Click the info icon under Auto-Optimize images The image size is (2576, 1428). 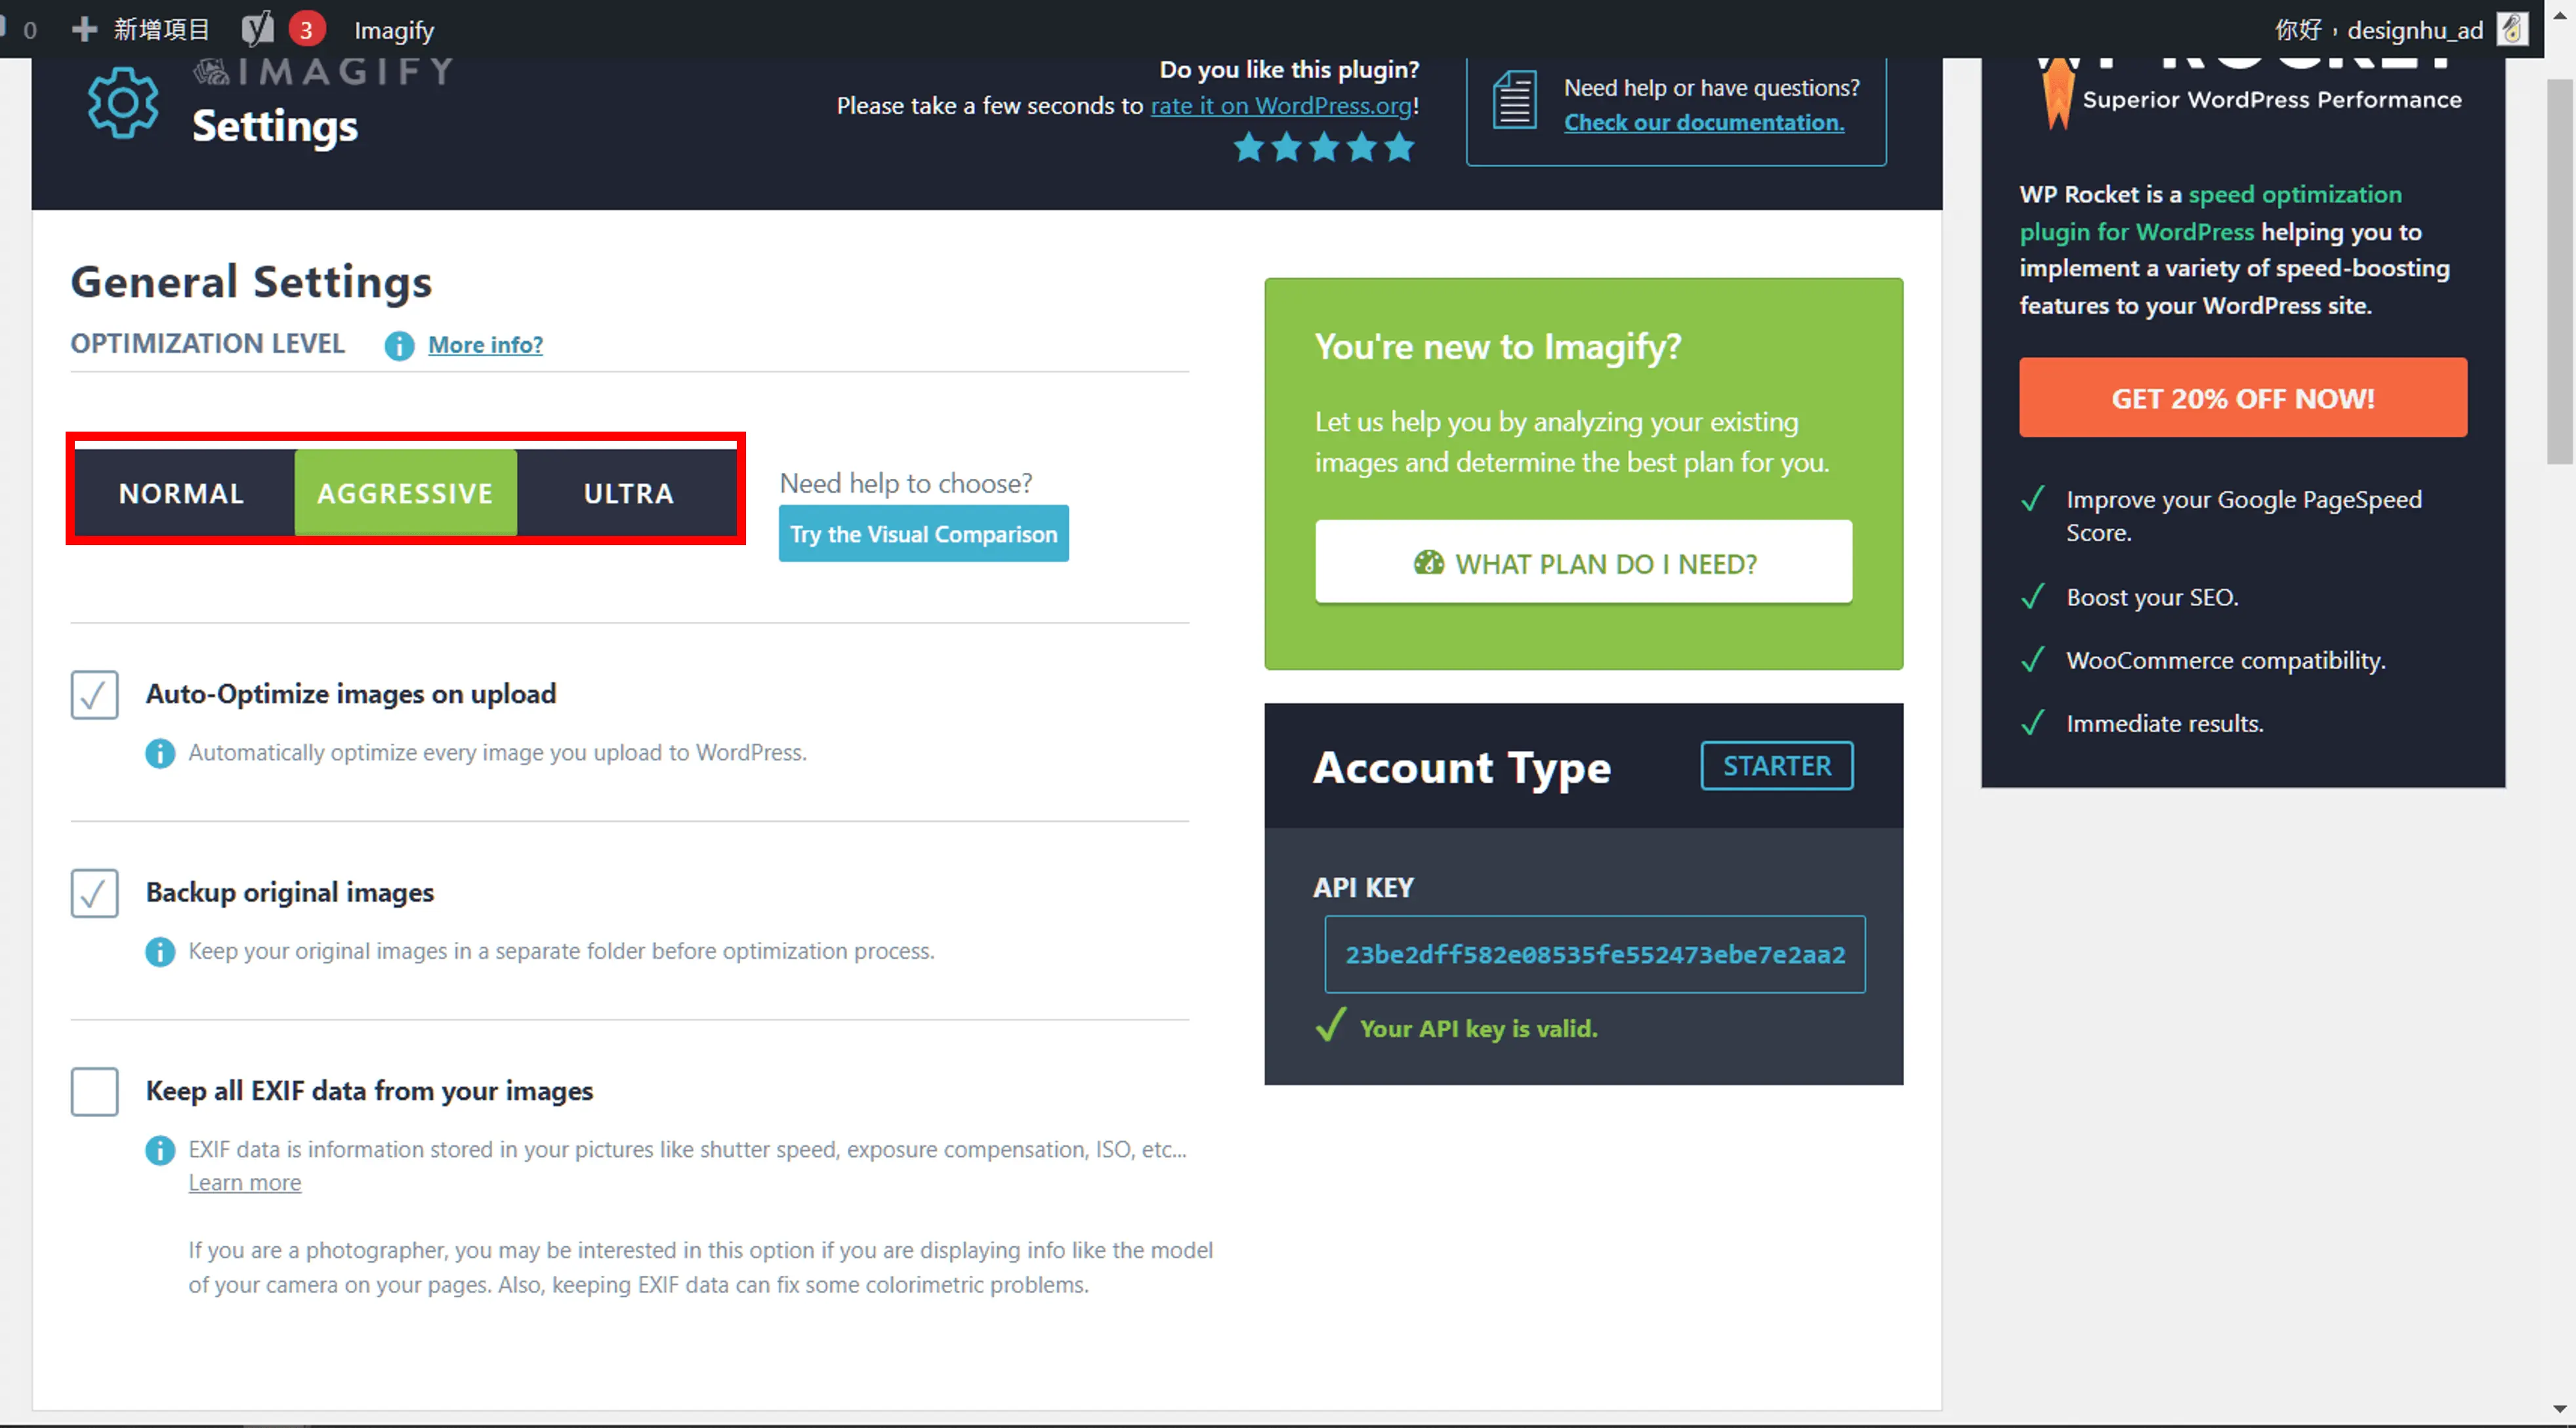tap(160, 753)
